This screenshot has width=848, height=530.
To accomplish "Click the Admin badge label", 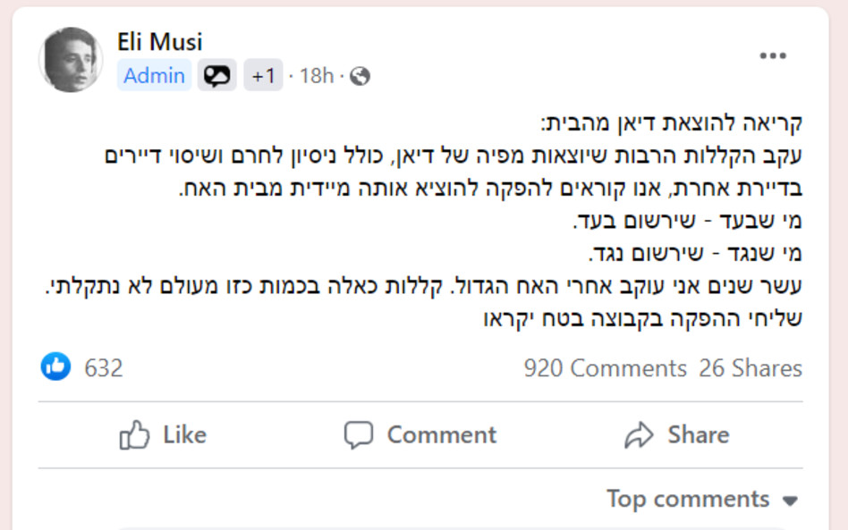I will coord(154,76).
